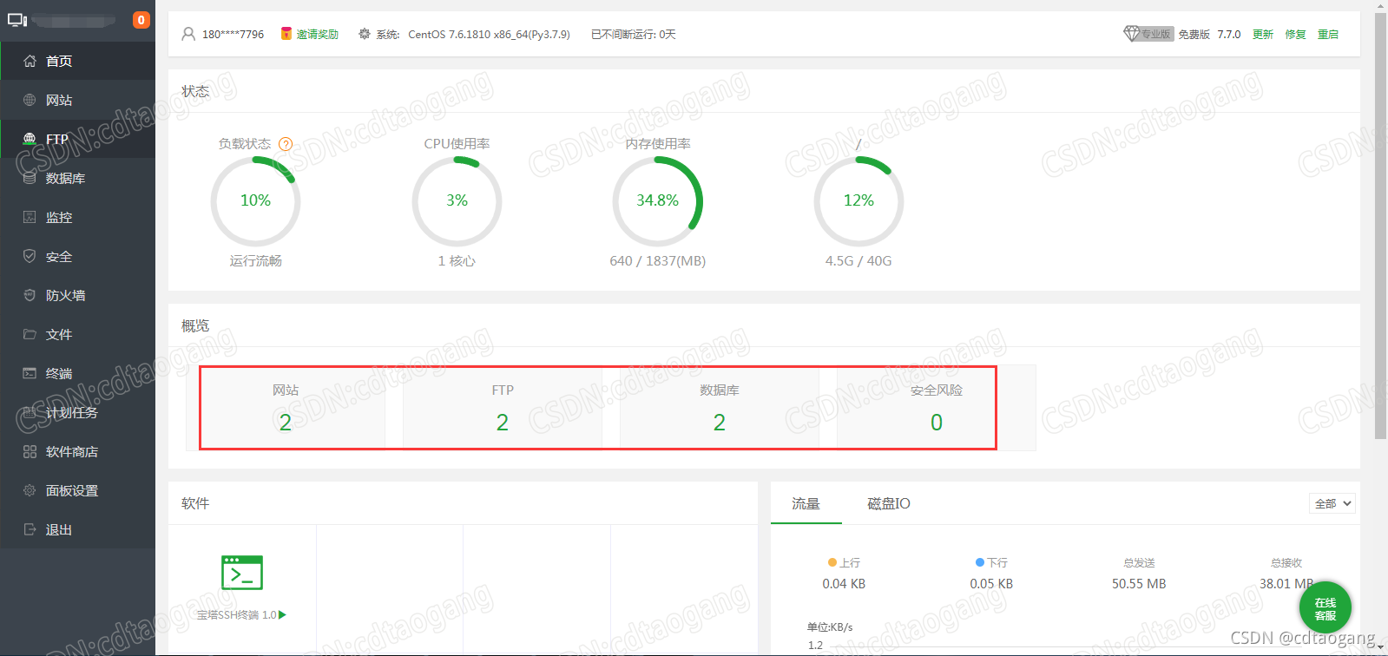Click the database icon beside 数据库

tap(30, 178)
